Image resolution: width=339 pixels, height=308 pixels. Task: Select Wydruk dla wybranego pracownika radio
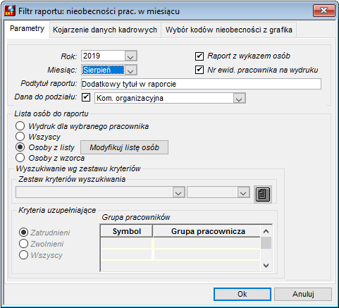(20, 126)
